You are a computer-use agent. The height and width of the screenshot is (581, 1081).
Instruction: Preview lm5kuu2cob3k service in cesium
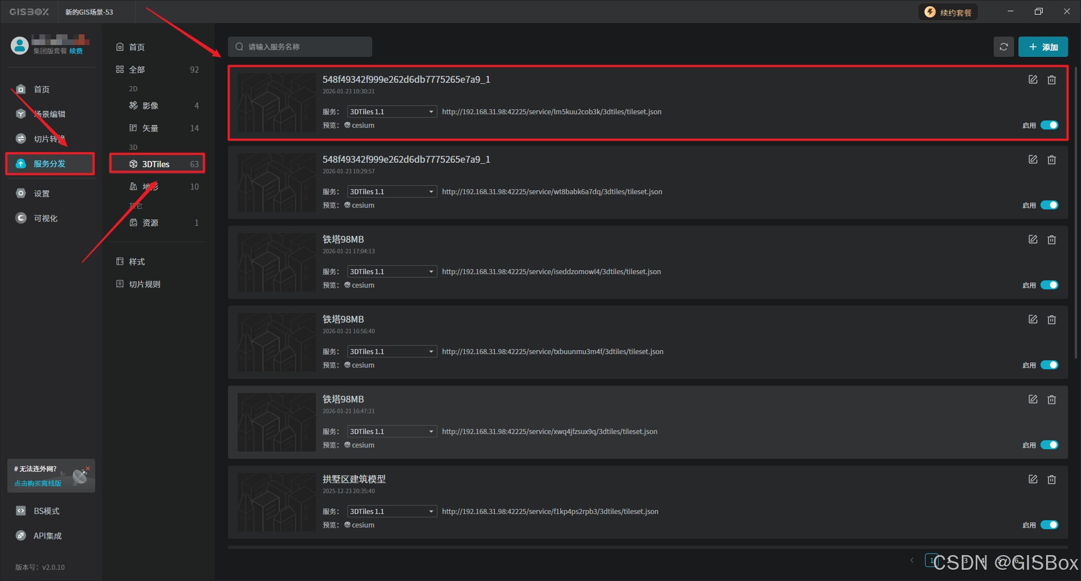[359, 125]
